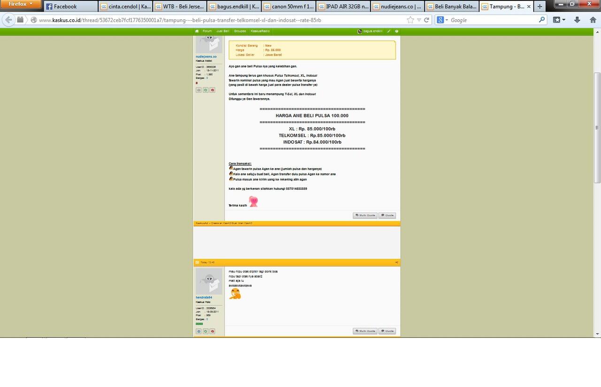Open Groupee in the Kaskus navbar

point(240,31)
